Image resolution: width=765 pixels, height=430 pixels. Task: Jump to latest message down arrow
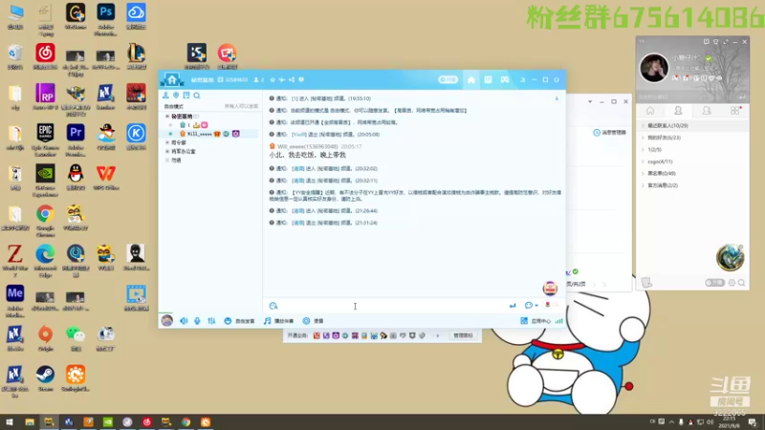557,98
